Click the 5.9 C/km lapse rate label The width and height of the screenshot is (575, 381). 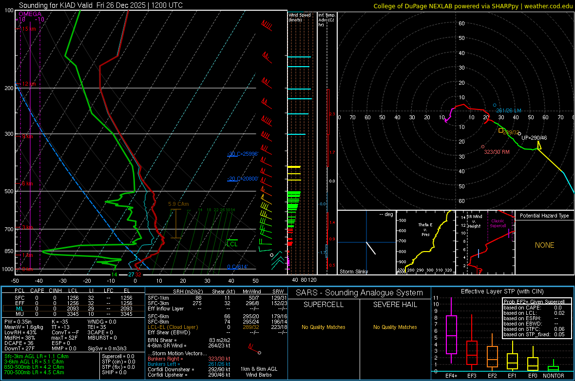point(178,204)
